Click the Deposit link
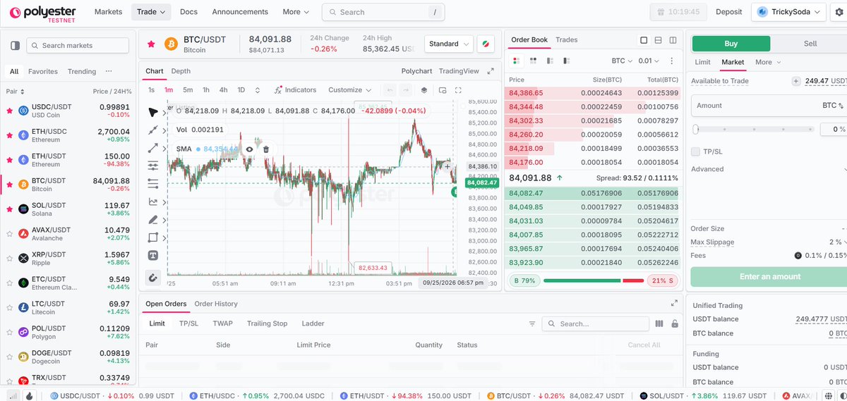Screen dimensions: 847x401 (x=729, y=12)
